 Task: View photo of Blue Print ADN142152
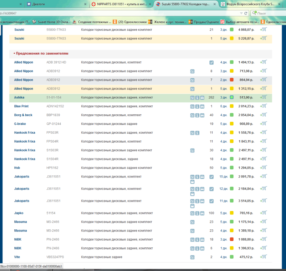pyautogui.click(x=192, y=107)
